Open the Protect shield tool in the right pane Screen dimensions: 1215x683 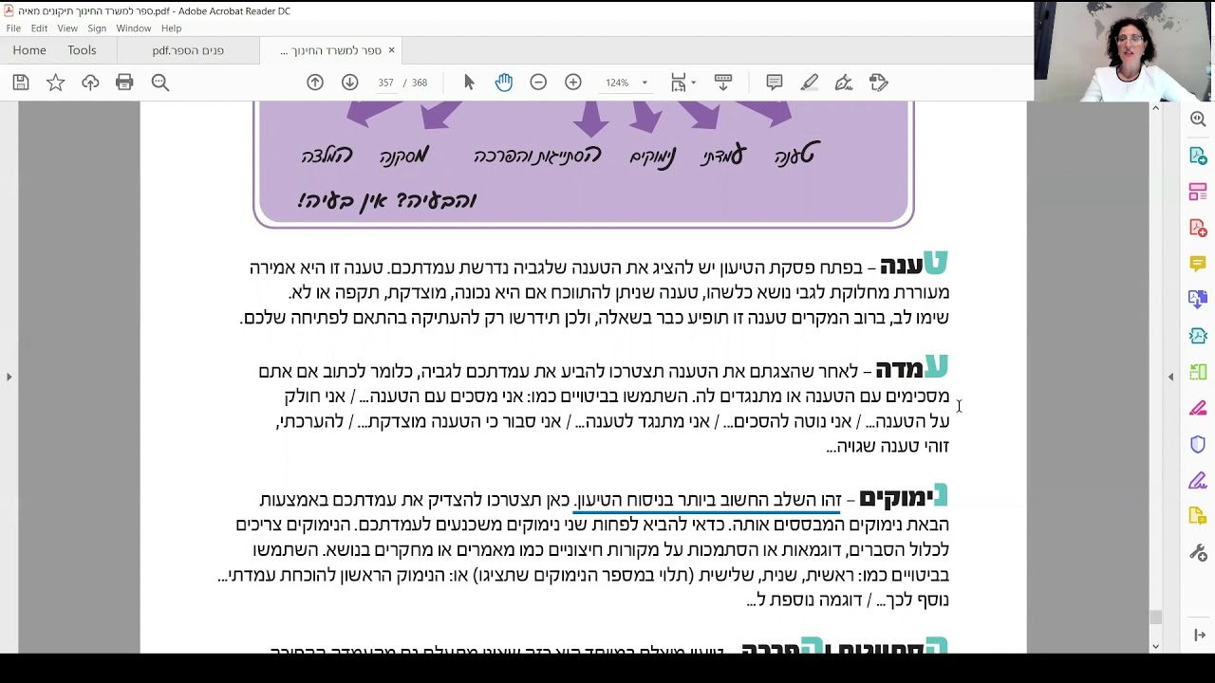click(x=1198, y=444)
